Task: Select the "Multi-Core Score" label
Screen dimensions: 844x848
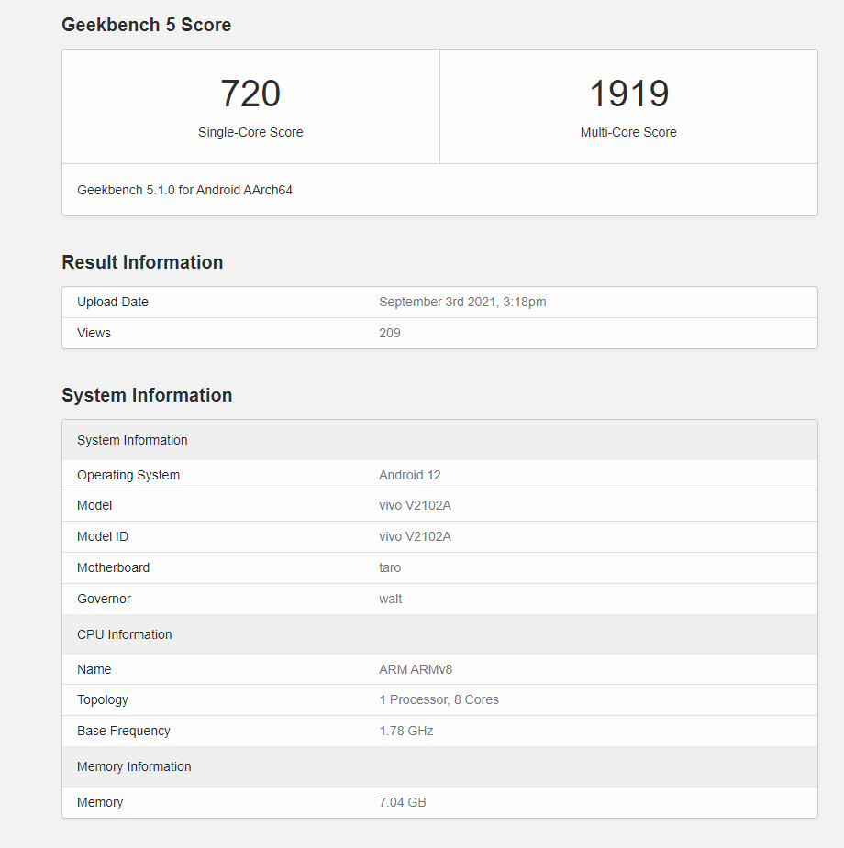Action: click(628, 132)
